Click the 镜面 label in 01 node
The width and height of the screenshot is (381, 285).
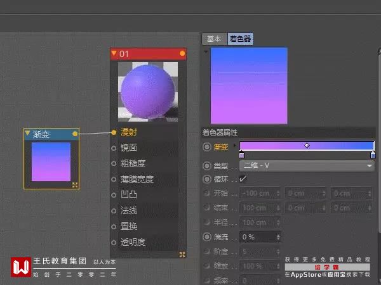[x=129, y=148]
